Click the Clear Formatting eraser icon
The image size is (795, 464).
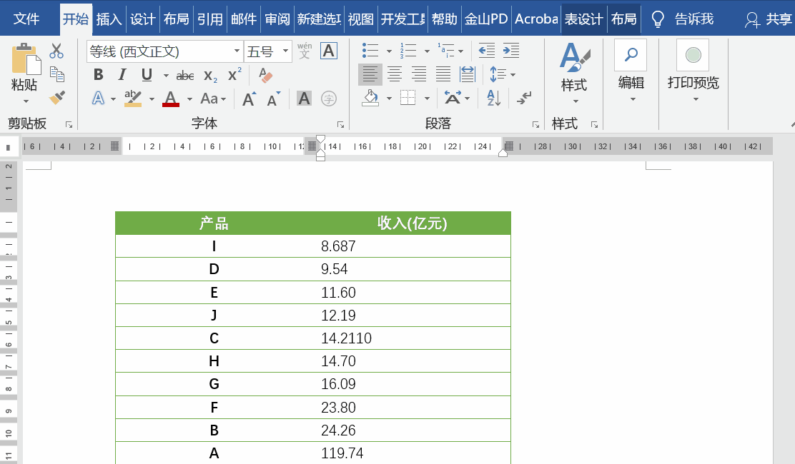coord(265,75)
